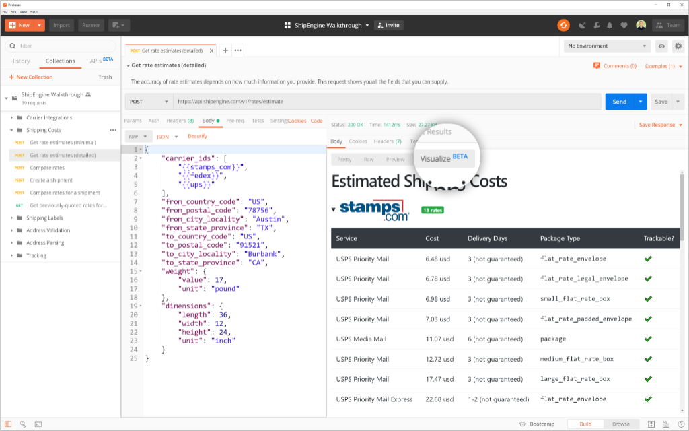689x431 pixels.
Task: Click the Find and Replace icon
Action: [x=22, y=424]
